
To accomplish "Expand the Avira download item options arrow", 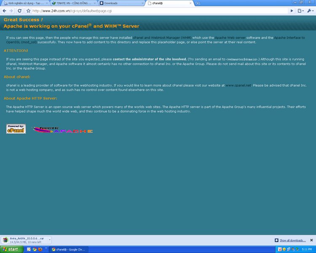I will point(49,240).
